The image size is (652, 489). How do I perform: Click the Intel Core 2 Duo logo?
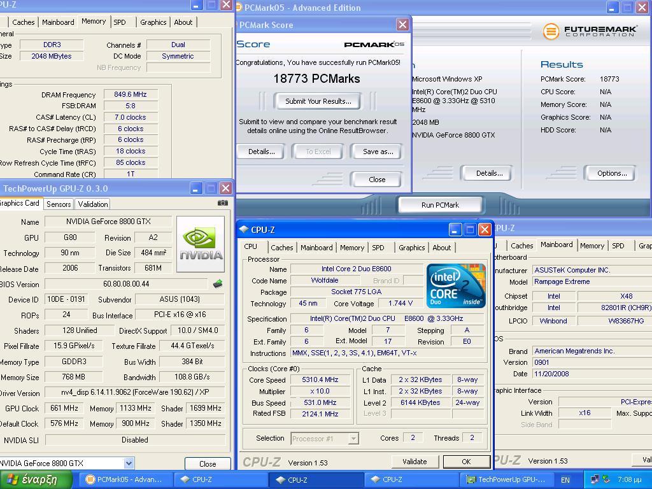tap(456, 286)
